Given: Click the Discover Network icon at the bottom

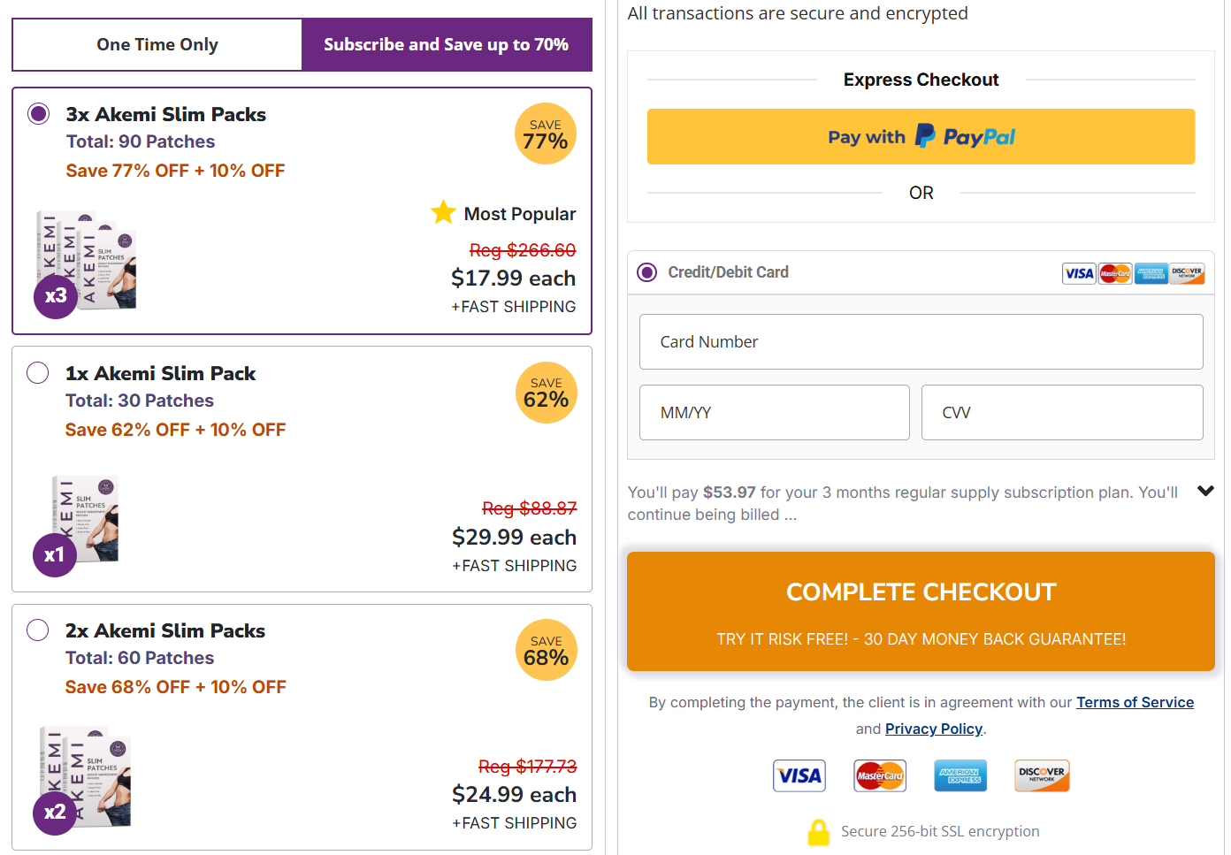Looking at the screenshot, I should (1042, 775).
